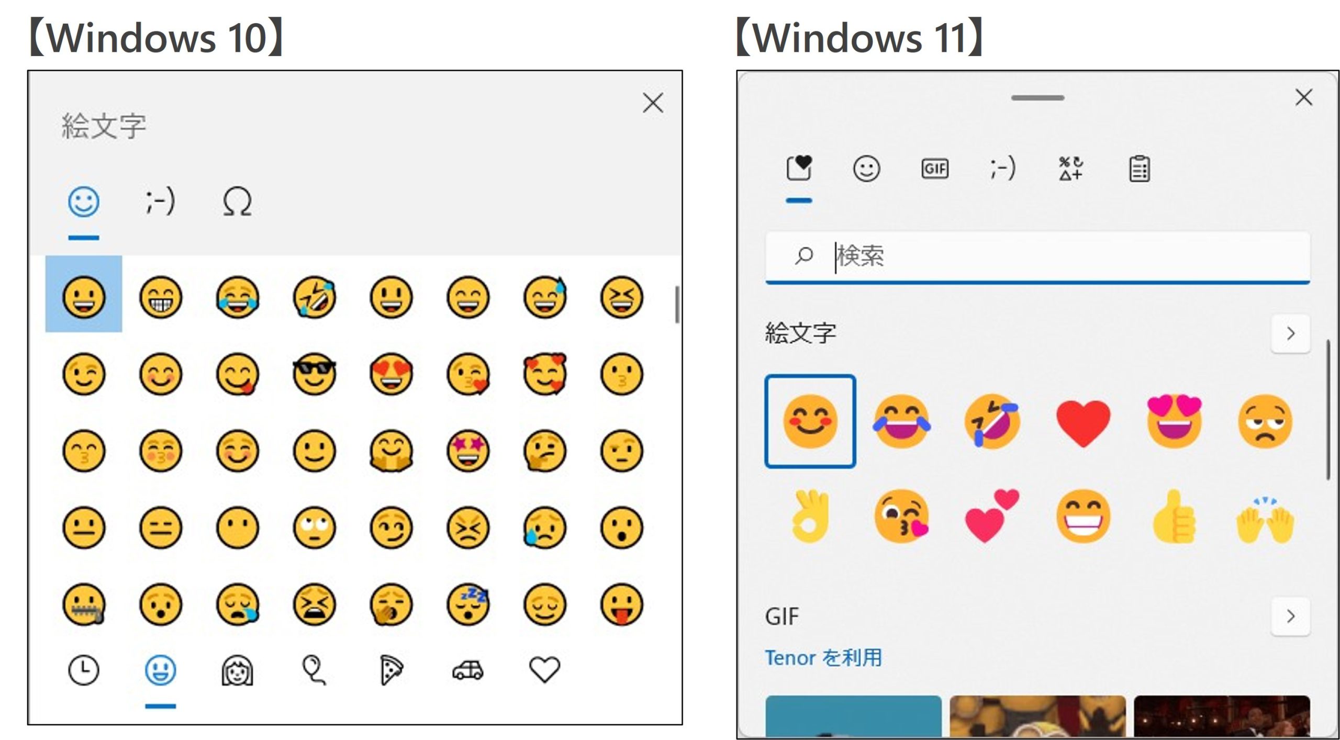Insert the heart-eyes emoji in Windows 11 panel

tap(1174, 421)
